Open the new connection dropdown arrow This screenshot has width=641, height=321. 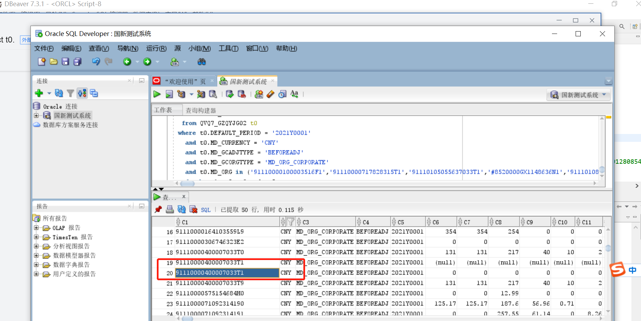(49, 93)
